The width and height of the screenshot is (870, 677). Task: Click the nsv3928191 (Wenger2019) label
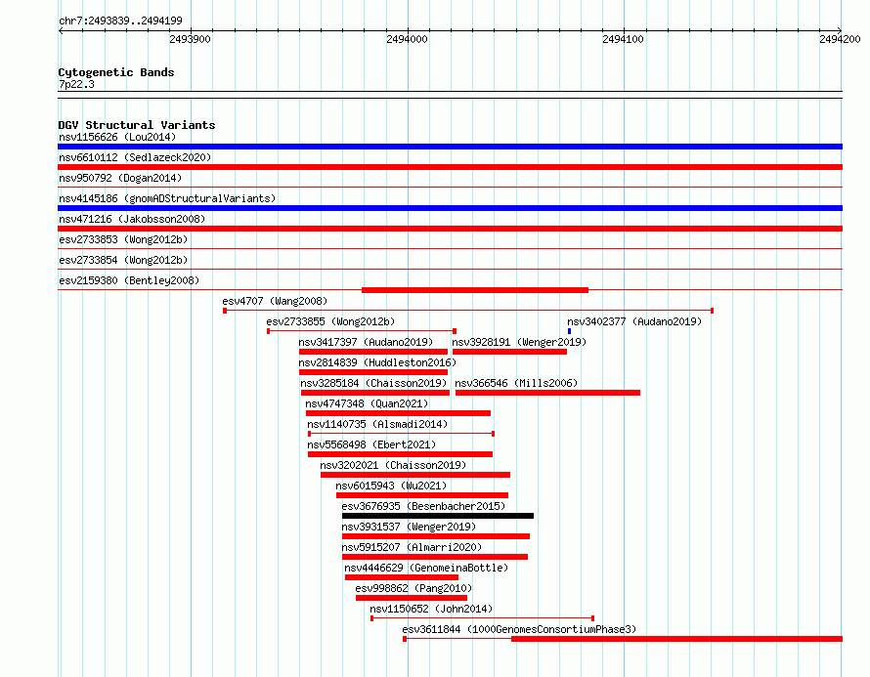[519, 342]
